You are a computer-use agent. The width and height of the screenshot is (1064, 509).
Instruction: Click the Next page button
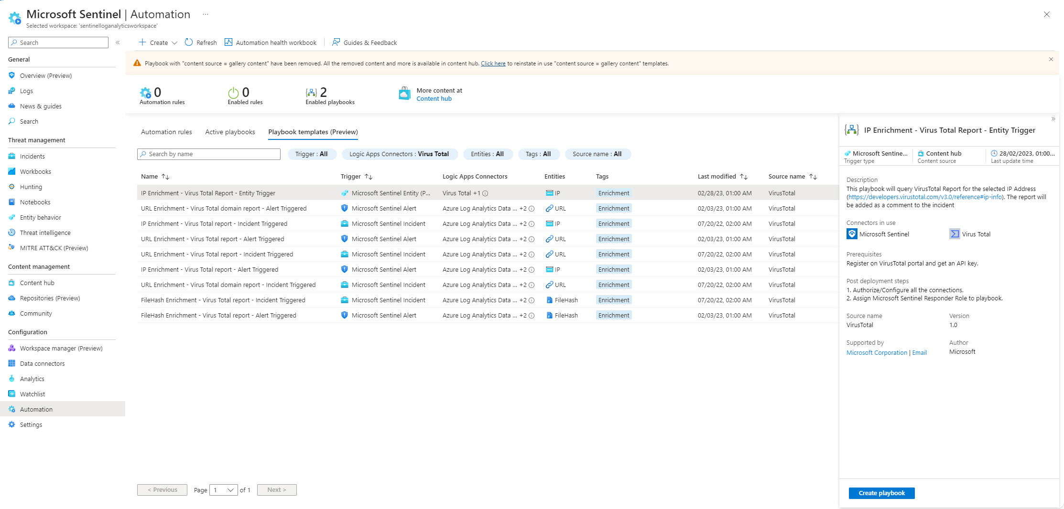click(x=277, y=490)
